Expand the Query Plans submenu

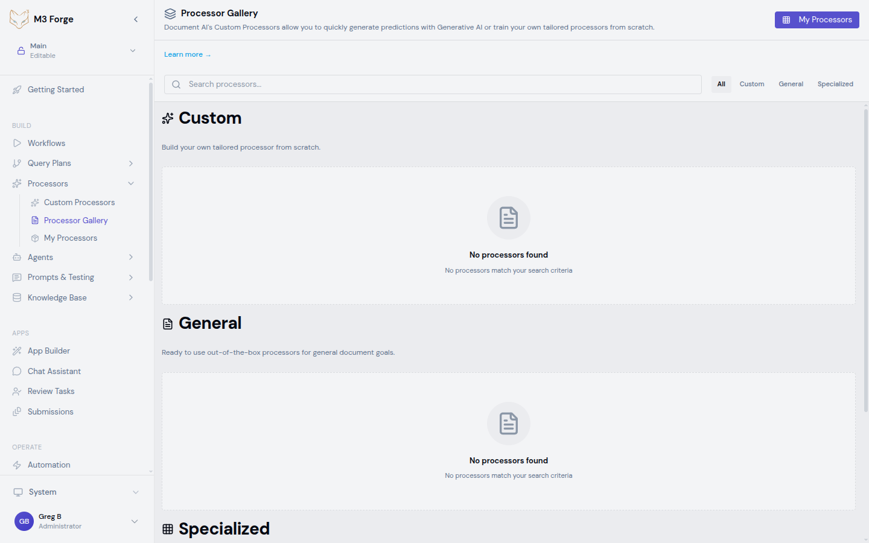pos(131,164)
